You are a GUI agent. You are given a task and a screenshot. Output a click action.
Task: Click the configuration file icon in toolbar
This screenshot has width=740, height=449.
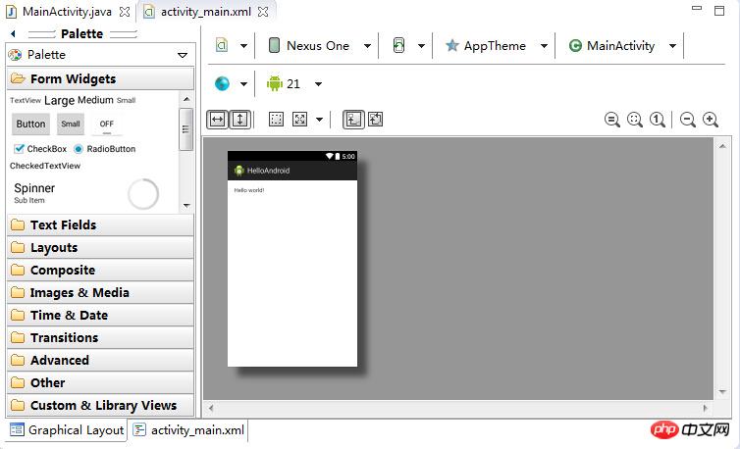(x=222, y=45)
